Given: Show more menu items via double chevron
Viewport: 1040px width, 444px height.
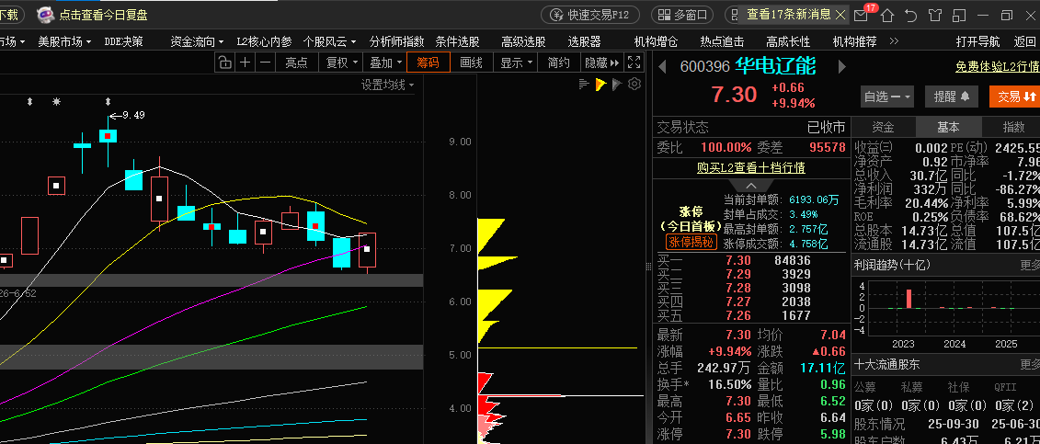Looking at the screenshot, I should click(894, 41).
